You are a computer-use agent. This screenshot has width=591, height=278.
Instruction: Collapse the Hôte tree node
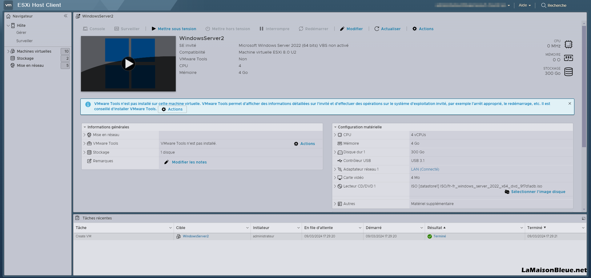8,26
